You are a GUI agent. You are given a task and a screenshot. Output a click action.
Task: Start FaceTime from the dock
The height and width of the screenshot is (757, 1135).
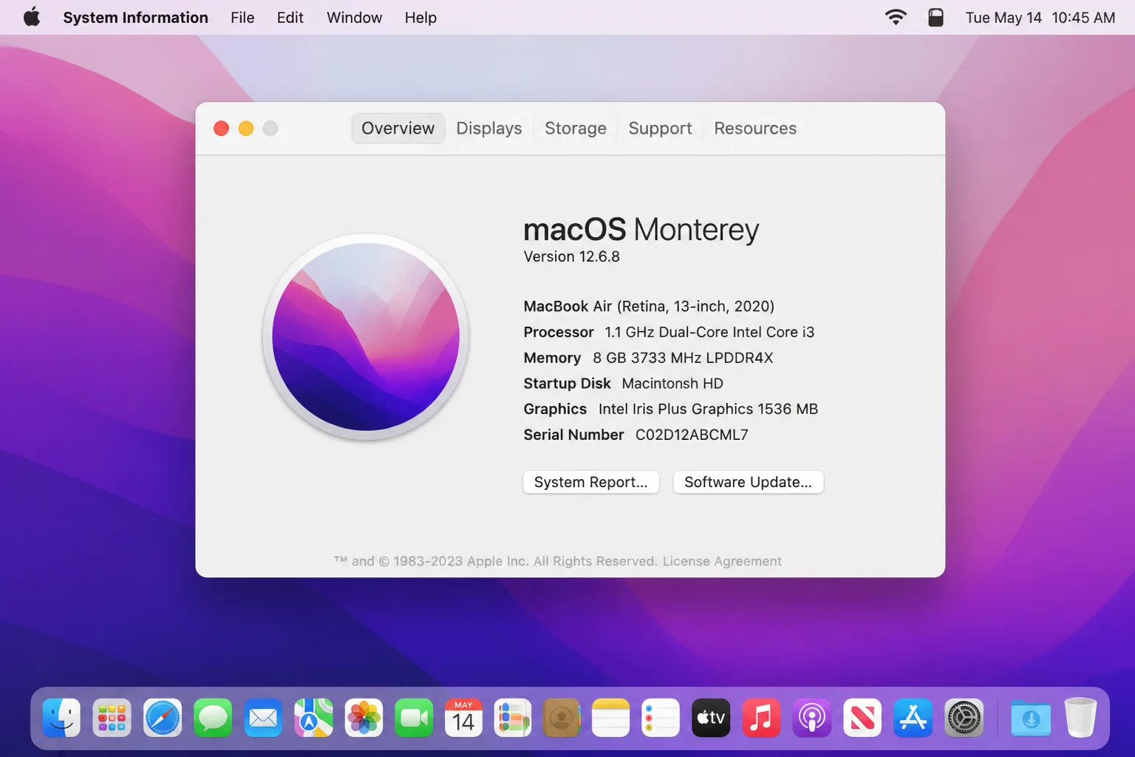414,718
